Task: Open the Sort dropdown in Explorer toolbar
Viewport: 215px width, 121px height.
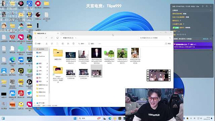Action: tap(81, 44)
